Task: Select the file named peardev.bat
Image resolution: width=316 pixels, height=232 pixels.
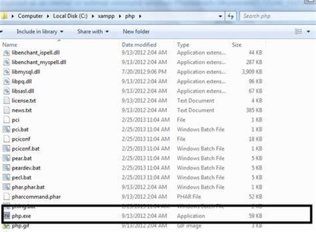Action: point(26,168)
